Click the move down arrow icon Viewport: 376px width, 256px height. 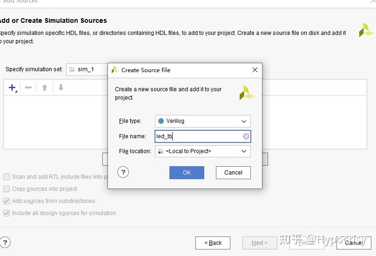coord(60,88)
